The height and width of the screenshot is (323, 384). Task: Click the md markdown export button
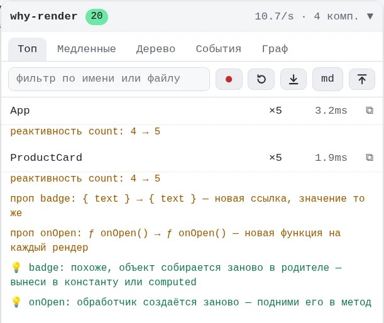pos(327,79)
